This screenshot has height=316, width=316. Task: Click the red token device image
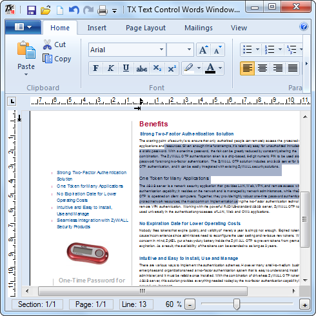[x=88, y=253]
